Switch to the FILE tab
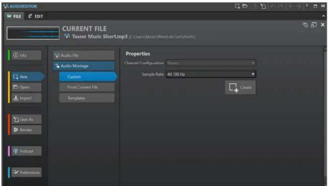Screen dimensions: 328x186 [14, 16]
